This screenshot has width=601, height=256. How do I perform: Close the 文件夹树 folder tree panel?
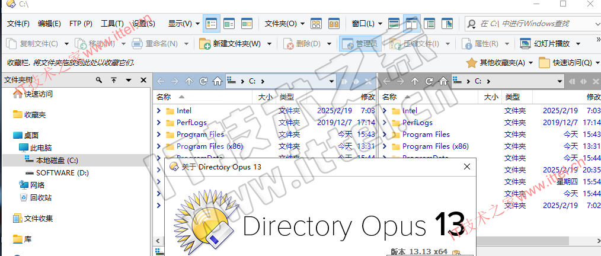tap(143, 80)
